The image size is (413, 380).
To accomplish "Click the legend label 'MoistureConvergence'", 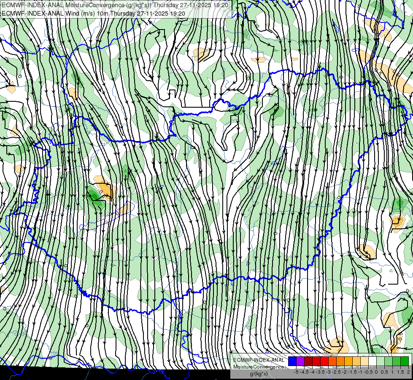I will click(x=259, y=367).
